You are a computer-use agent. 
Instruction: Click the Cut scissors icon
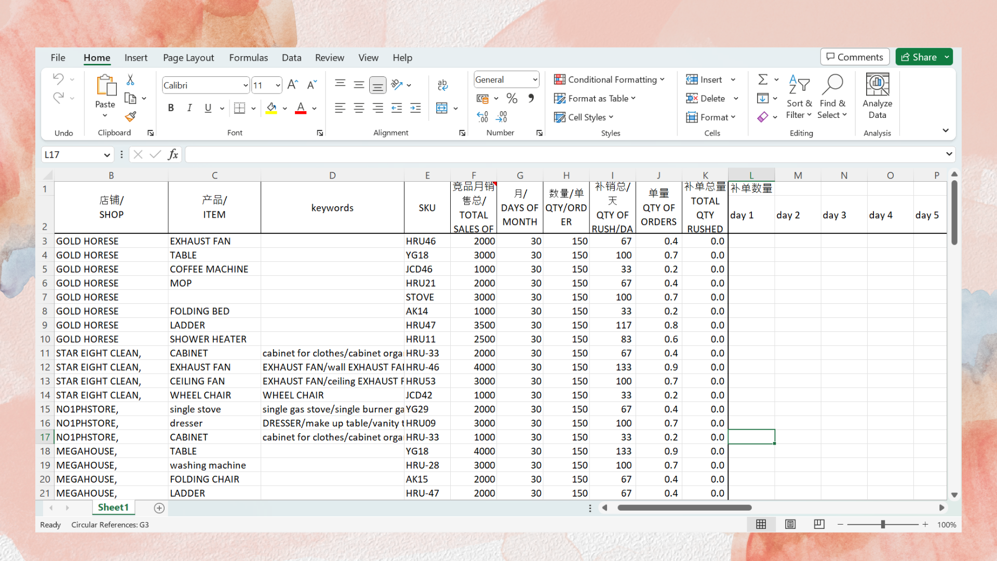click(x=130, y=79)
